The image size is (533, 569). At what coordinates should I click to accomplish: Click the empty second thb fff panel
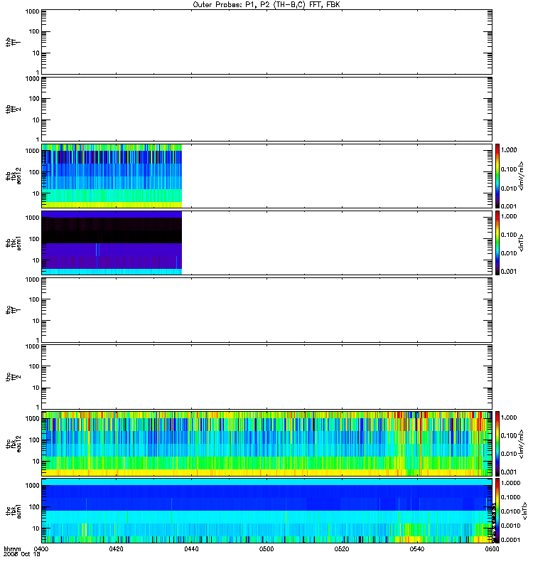click(x=267, y=109)
